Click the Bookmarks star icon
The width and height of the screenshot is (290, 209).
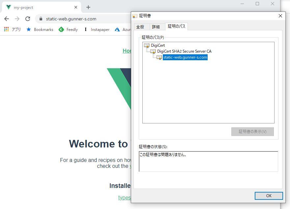point(29,29)
